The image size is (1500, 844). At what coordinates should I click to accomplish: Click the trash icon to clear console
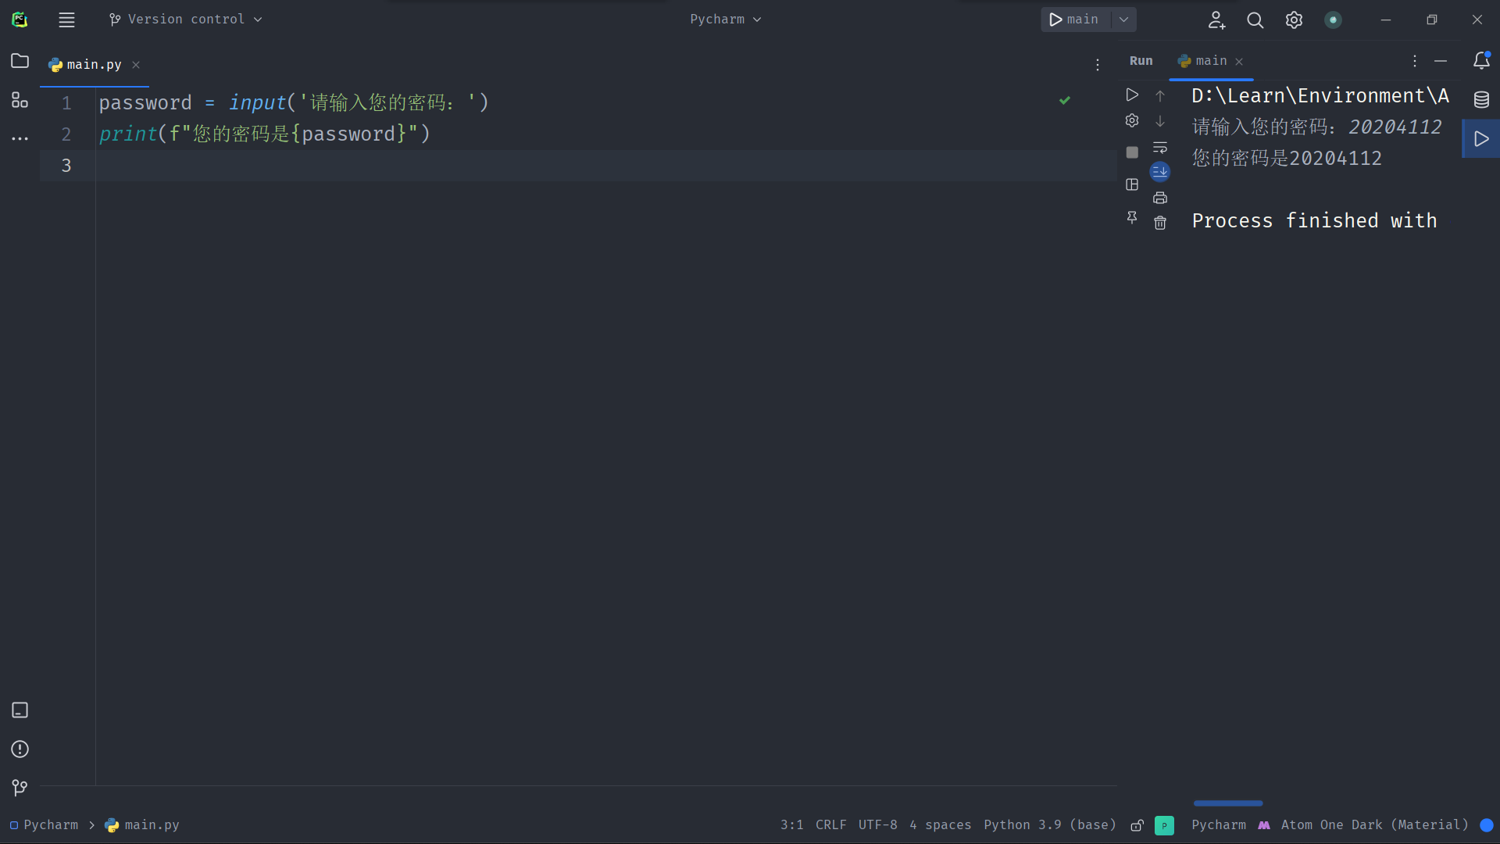(x=1160, y=224)
